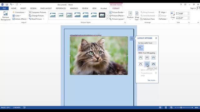Switch to HOME tab
The height and width of the screenshot is (112, 200).
pos(14,8)
